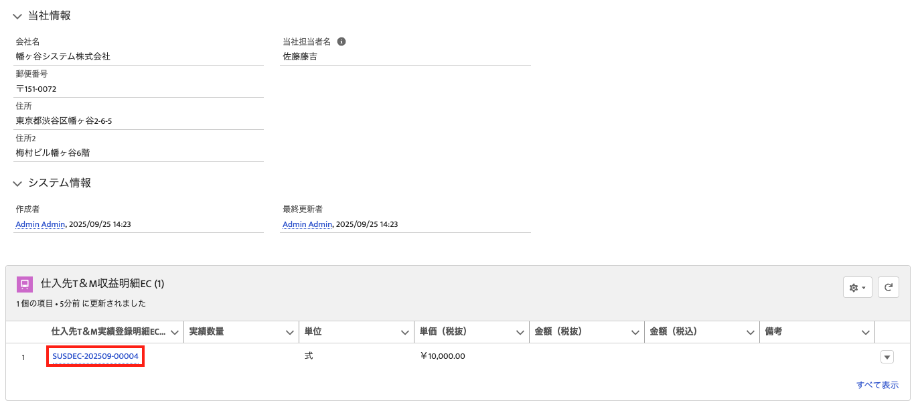Screen dimensions: 916x409
Task: Open the 備考 column menu chevron
Action: [866, 332]
